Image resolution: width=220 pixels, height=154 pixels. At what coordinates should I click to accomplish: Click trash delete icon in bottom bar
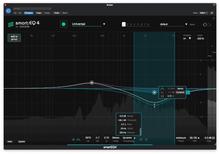(x=146, y=140)
